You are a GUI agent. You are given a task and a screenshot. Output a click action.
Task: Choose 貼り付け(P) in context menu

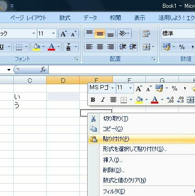pyautogui.click(x=142, y=139)
